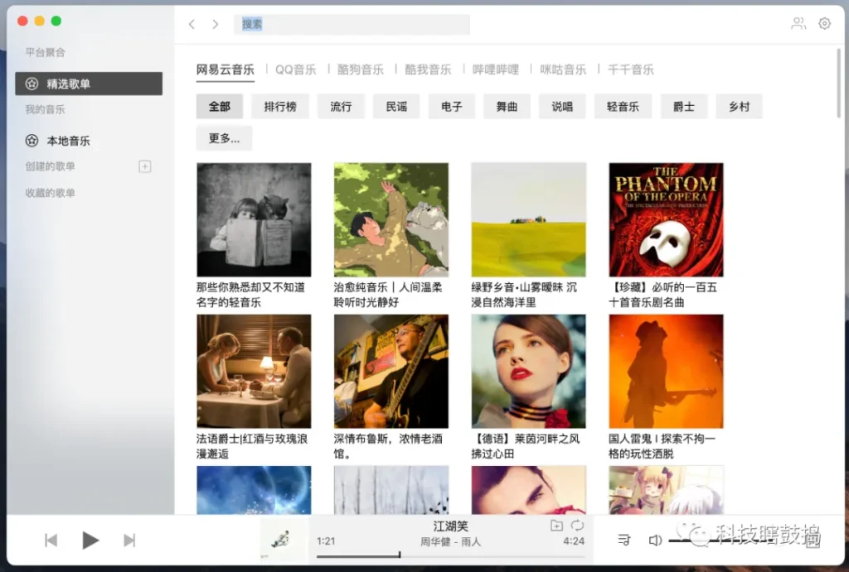Select the 排行榜 category filter

pyautogui.click(x=280, y=107)
